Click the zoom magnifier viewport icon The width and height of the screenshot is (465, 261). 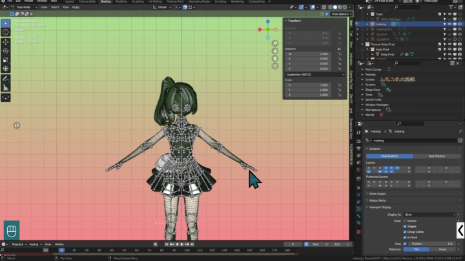[x=275, y=44]
